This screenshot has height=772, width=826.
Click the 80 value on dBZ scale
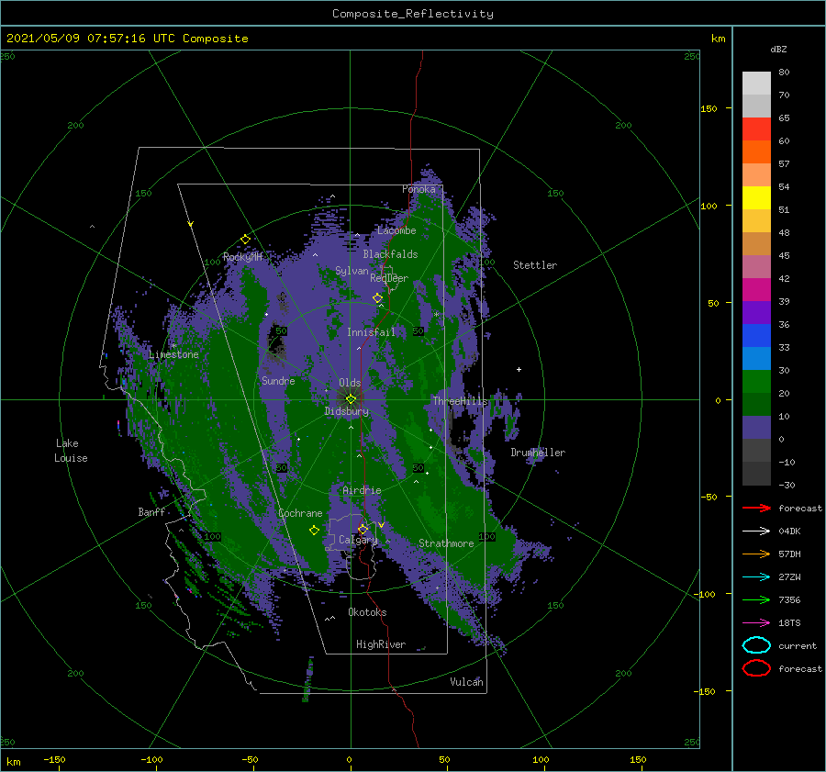[x=784, y=73]
